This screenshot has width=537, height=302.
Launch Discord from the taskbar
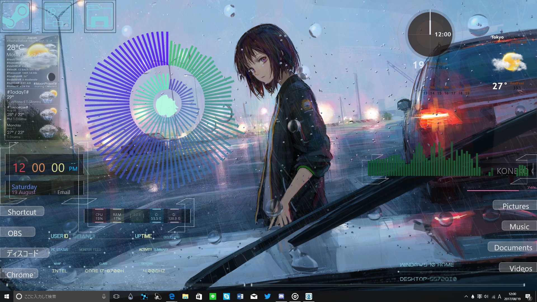click(281, 296)
